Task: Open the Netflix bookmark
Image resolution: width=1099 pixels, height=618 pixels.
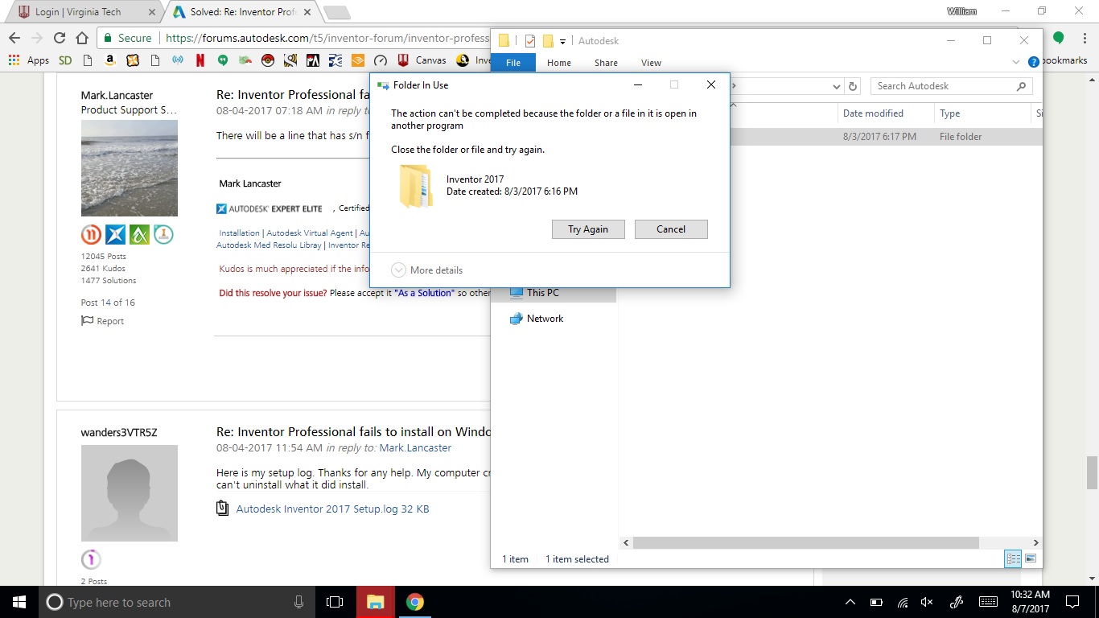Action: [200, 60]
